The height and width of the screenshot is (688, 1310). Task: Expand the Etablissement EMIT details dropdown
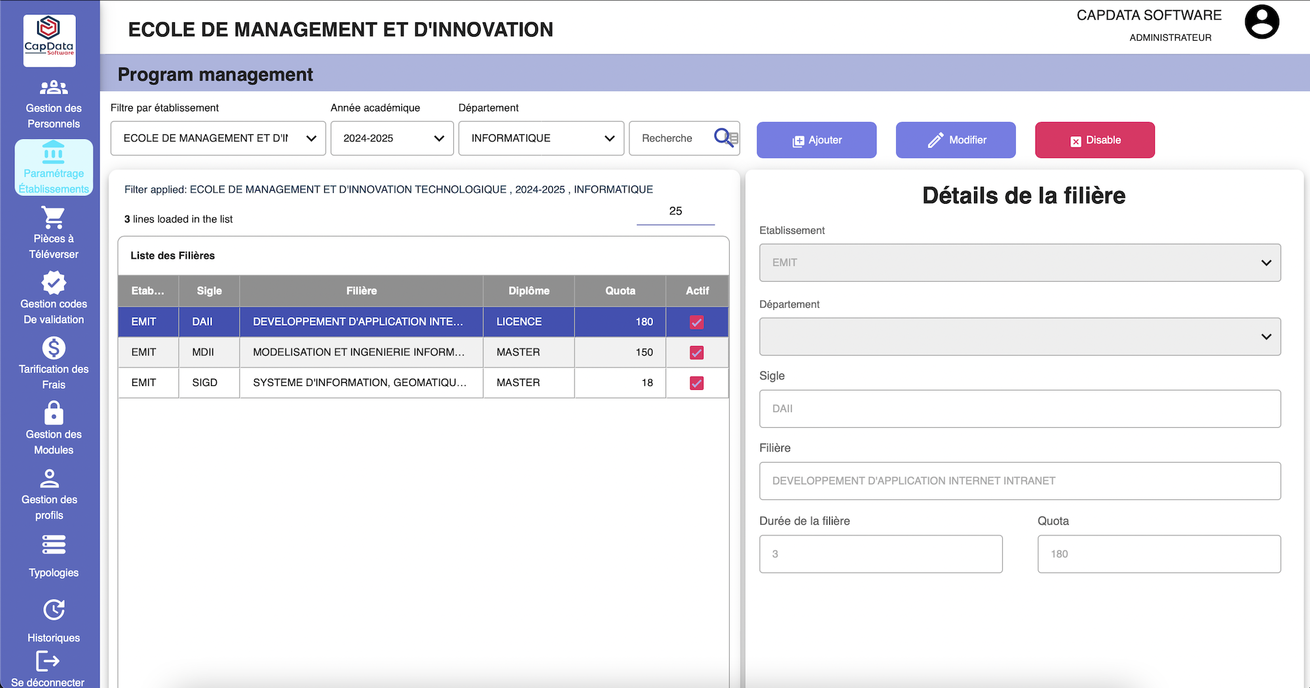point(1020,263)
